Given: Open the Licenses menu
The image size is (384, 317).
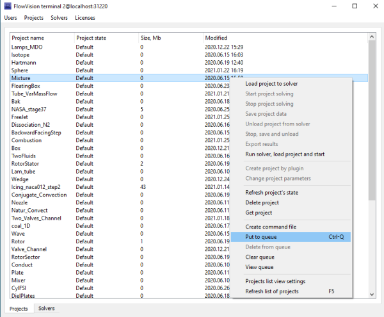Looking at the screenshot, I should [x=85, y=18].
